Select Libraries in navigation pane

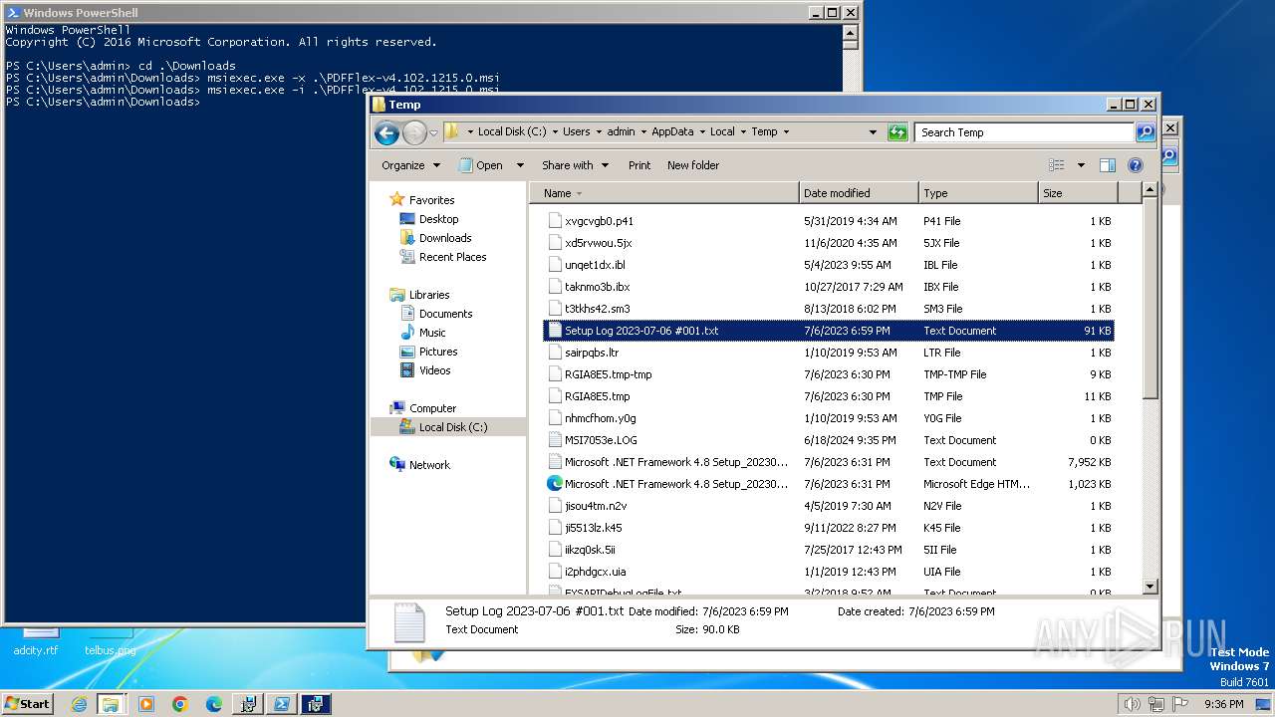(429, 295)
